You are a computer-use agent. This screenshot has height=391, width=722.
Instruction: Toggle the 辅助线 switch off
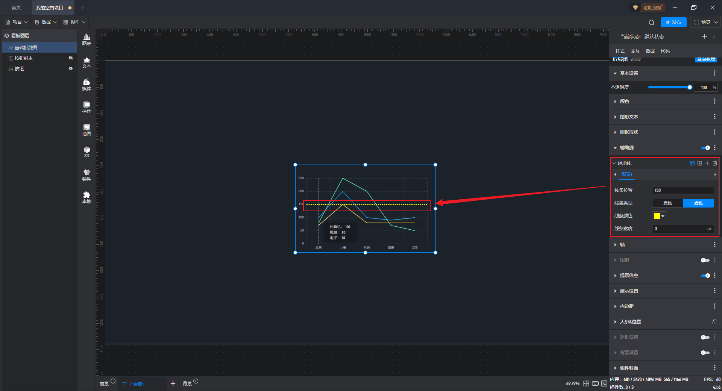[705, 148]
